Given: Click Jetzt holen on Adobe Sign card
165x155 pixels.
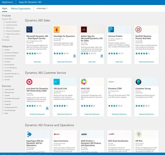Looking at the screenshot, I should pos(92,62).
